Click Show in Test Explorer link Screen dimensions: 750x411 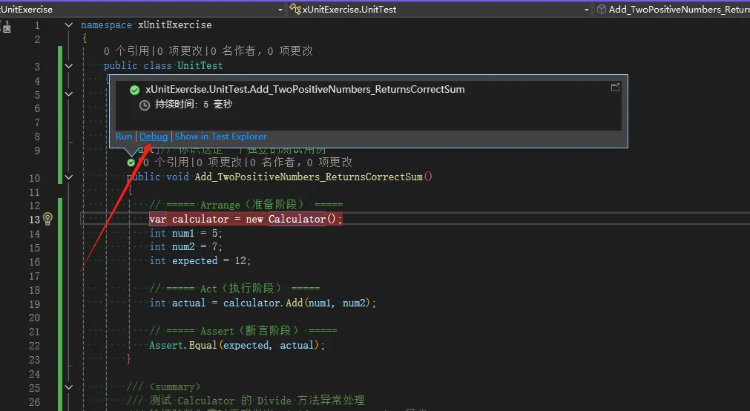pyautogui.click(x=220, y=137)
